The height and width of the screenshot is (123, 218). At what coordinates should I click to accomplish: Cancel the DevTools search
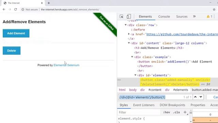click(214, 97)
